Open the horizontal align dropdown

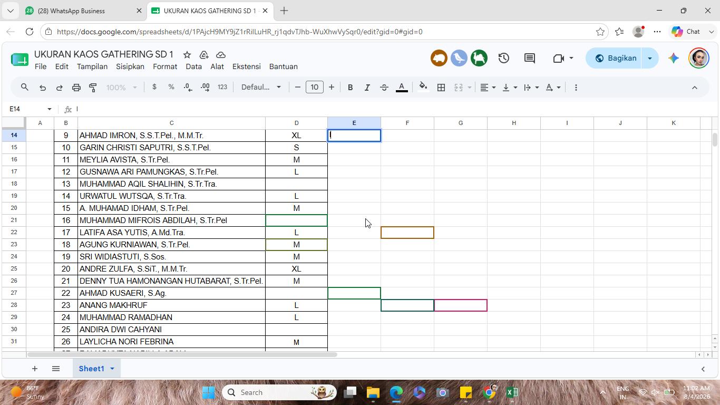click(x=488, y=88)
